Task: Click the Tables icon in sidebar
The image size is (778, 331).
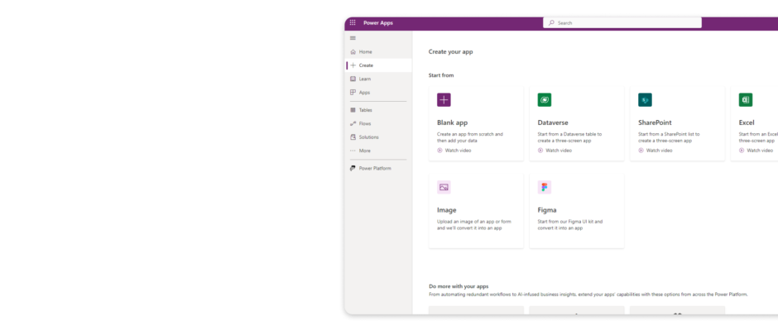Action: click(x=353, y=110)
